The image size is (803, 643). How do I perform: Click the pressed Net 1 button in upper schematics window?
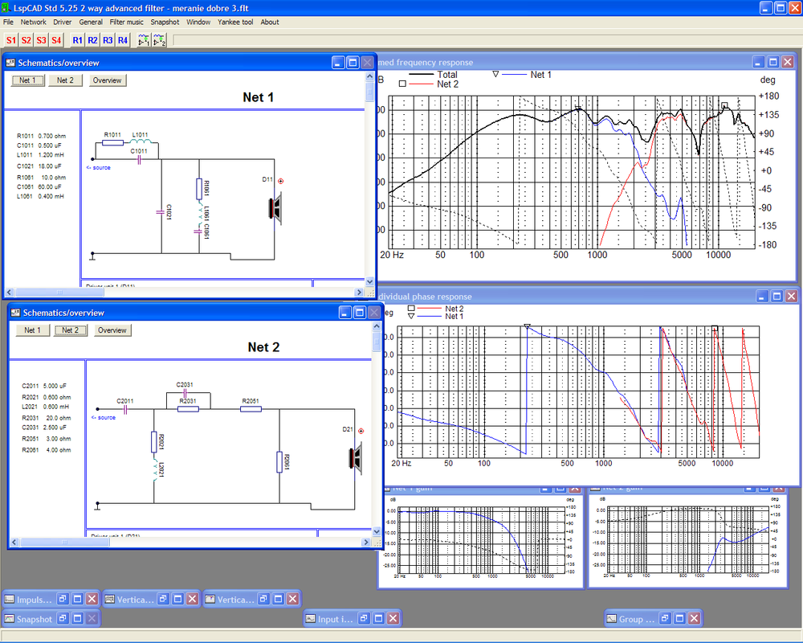[x=27, y=80]
